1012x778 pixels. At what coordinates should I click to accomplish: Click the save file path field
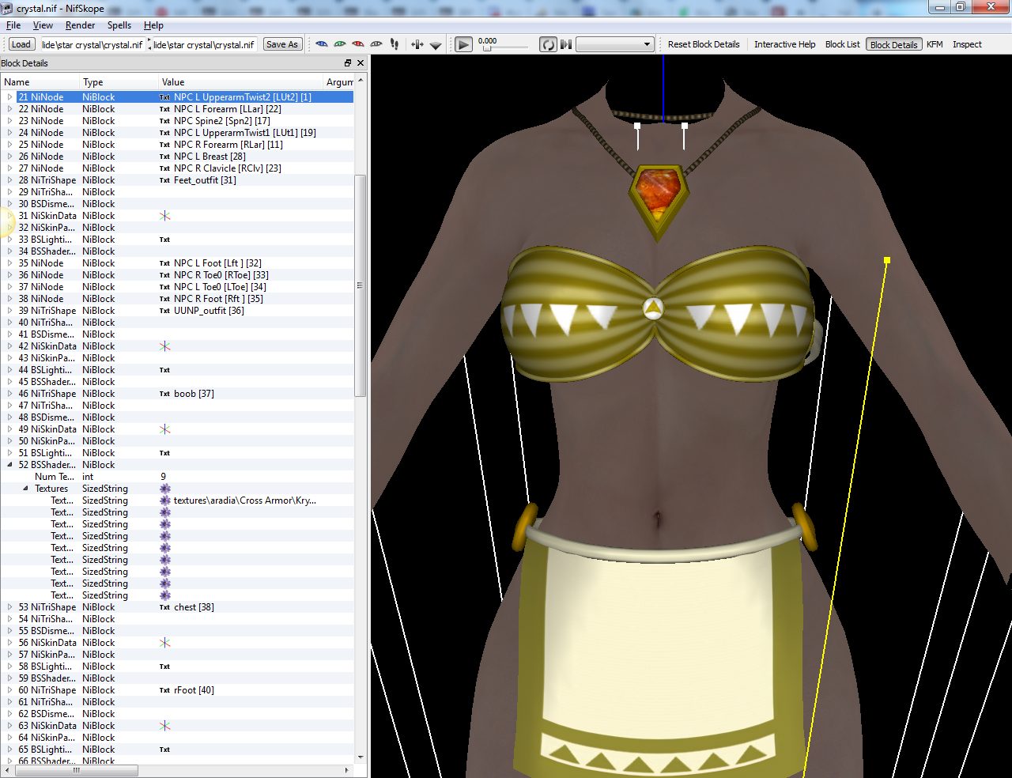204,44
